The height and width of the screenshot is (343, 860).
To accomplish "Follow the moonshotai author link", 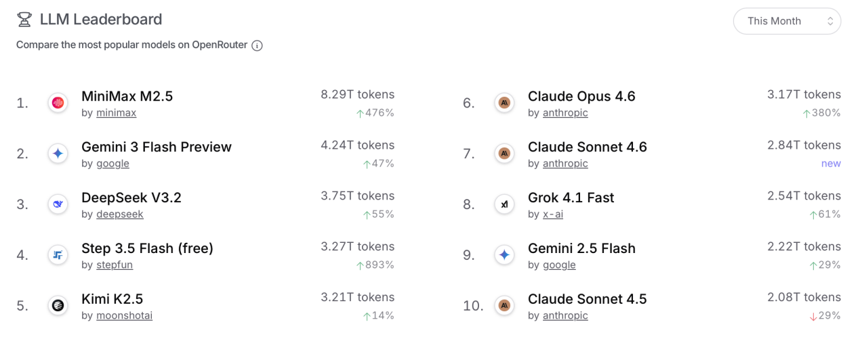I will point(124,316).
